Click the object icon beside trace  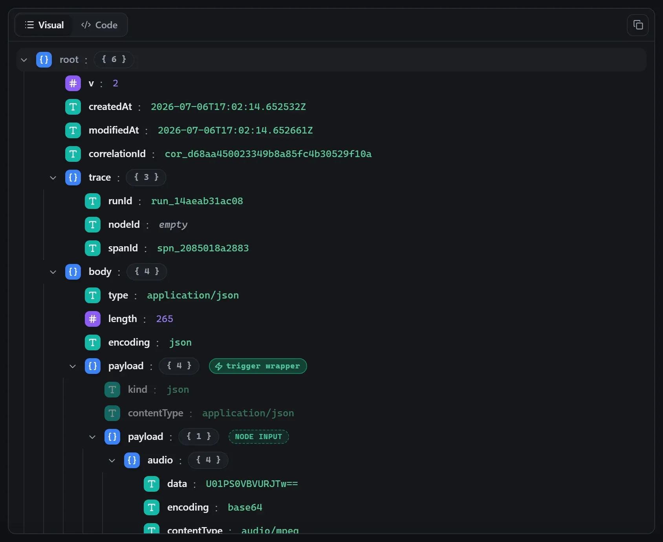pyautogui.click(x=73, y=178)
